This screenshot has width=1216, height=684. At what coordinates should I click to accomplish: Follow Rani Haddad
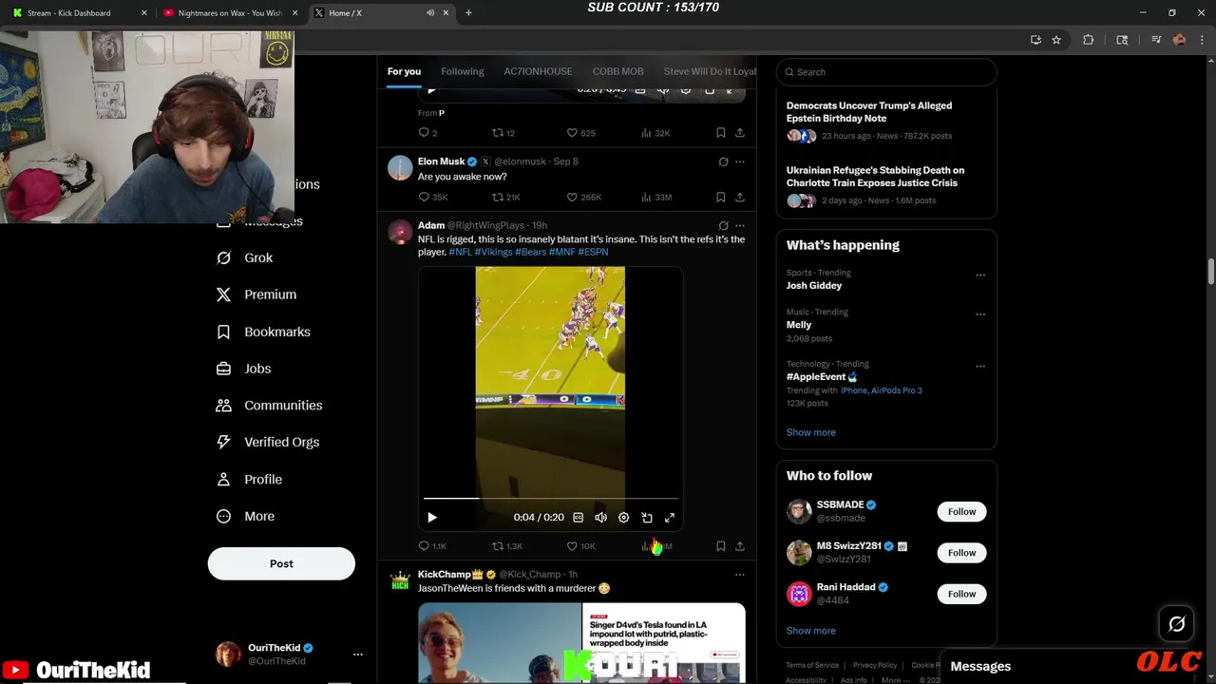(961, 594)
